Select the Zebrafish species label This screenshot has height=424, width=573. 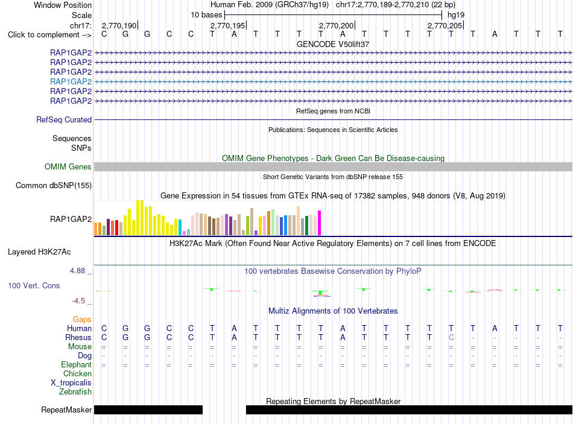coord(75,391)
